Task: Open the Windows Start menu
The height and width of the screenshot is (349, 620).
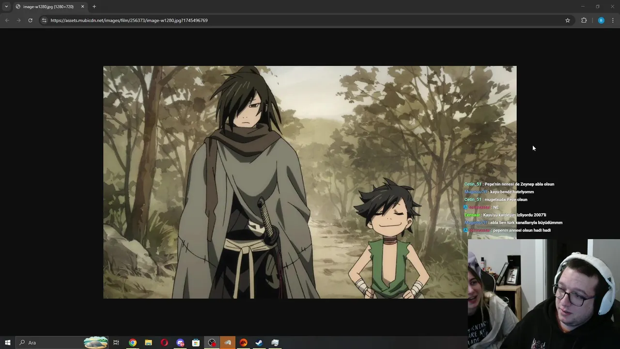Action: [x=7, y=343]
